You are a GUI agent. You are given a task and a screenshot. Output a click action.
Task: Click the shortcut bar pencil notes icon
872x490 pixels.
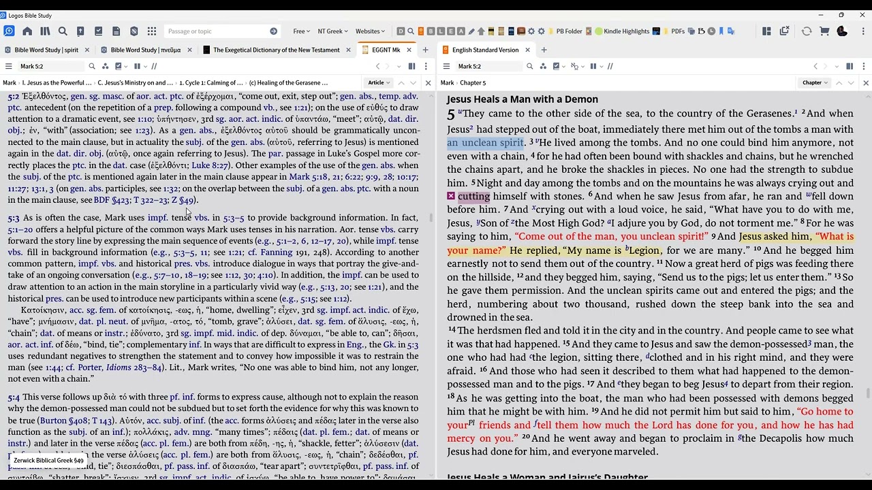(x=471, y=31)
